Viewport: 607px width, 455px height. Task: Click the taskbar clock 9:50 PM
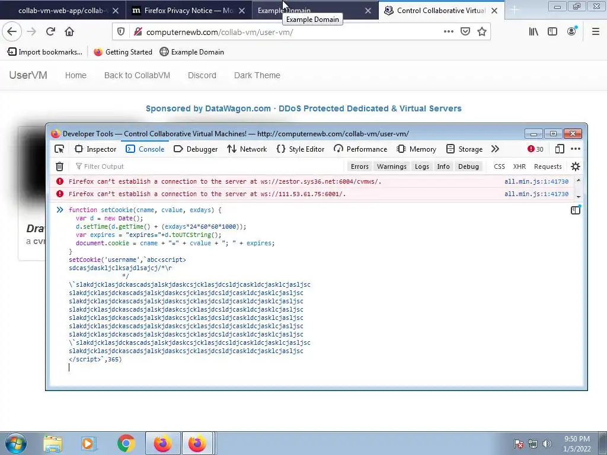(x=577, y=439)
